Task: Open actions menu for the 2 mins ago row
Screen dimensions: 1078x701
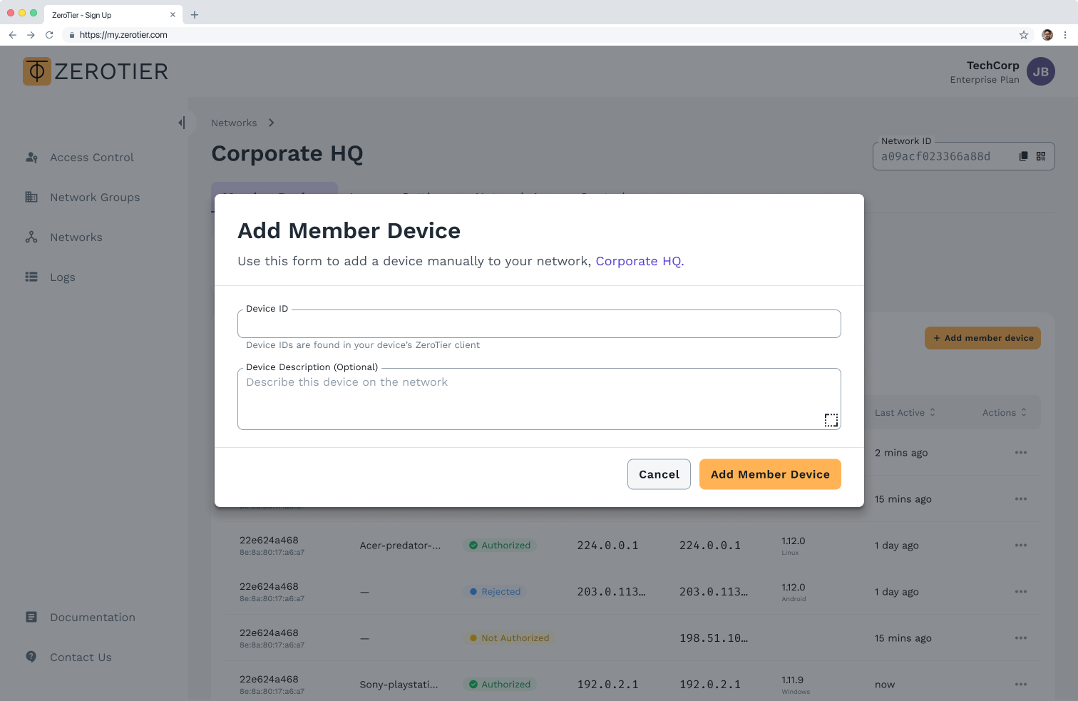Action: click(1021, 453)
